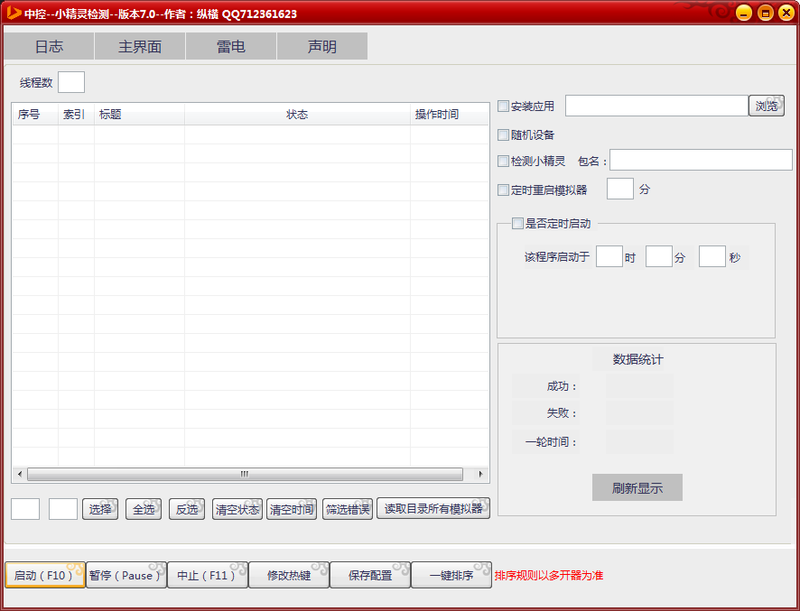This screenshot has height=611, width=800.
Task: Click the app logo icon in title bar
Action: tap(14, 13)
